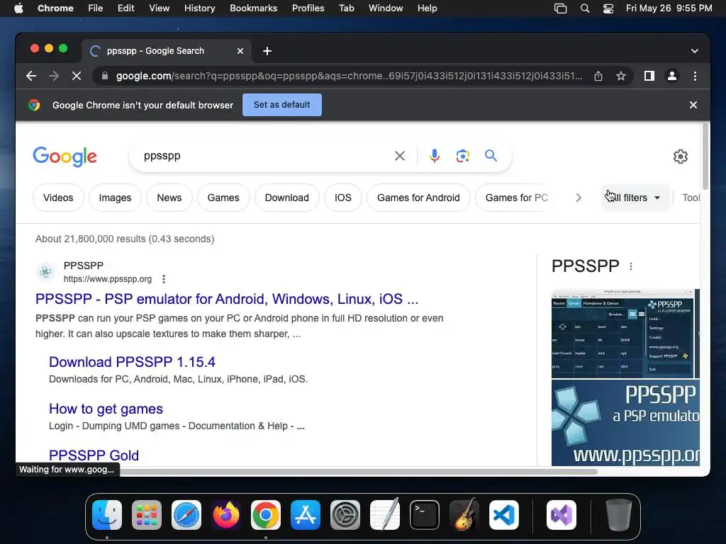Open the PPSSPP Gold link
This screenshot has width=726, height=544.
coord(94,455)
